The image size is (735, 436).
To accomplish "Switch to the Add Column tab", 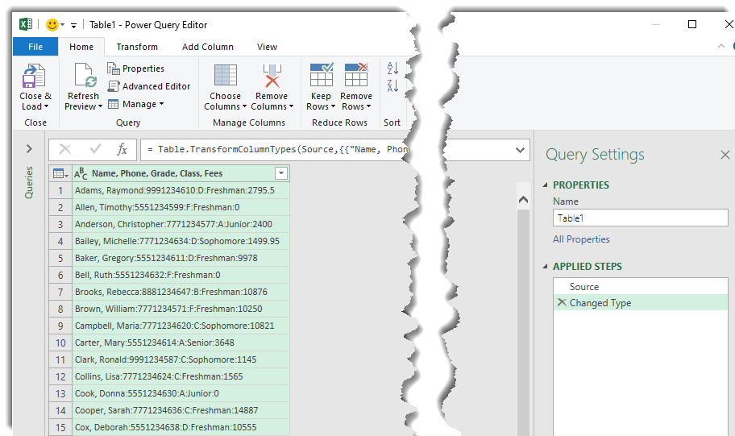I will pos(208,47).
